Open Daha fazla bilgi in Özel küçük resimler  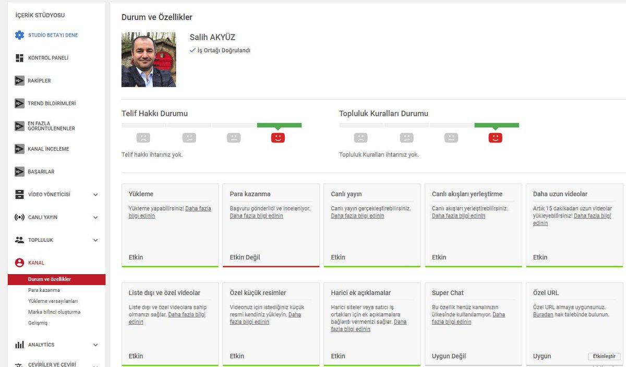pos(266,318)
